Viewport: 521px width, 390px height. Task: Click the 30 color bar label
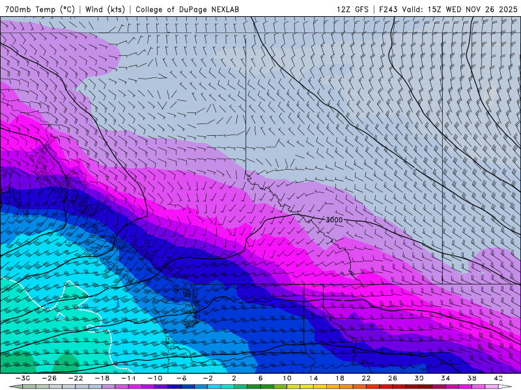419,378
